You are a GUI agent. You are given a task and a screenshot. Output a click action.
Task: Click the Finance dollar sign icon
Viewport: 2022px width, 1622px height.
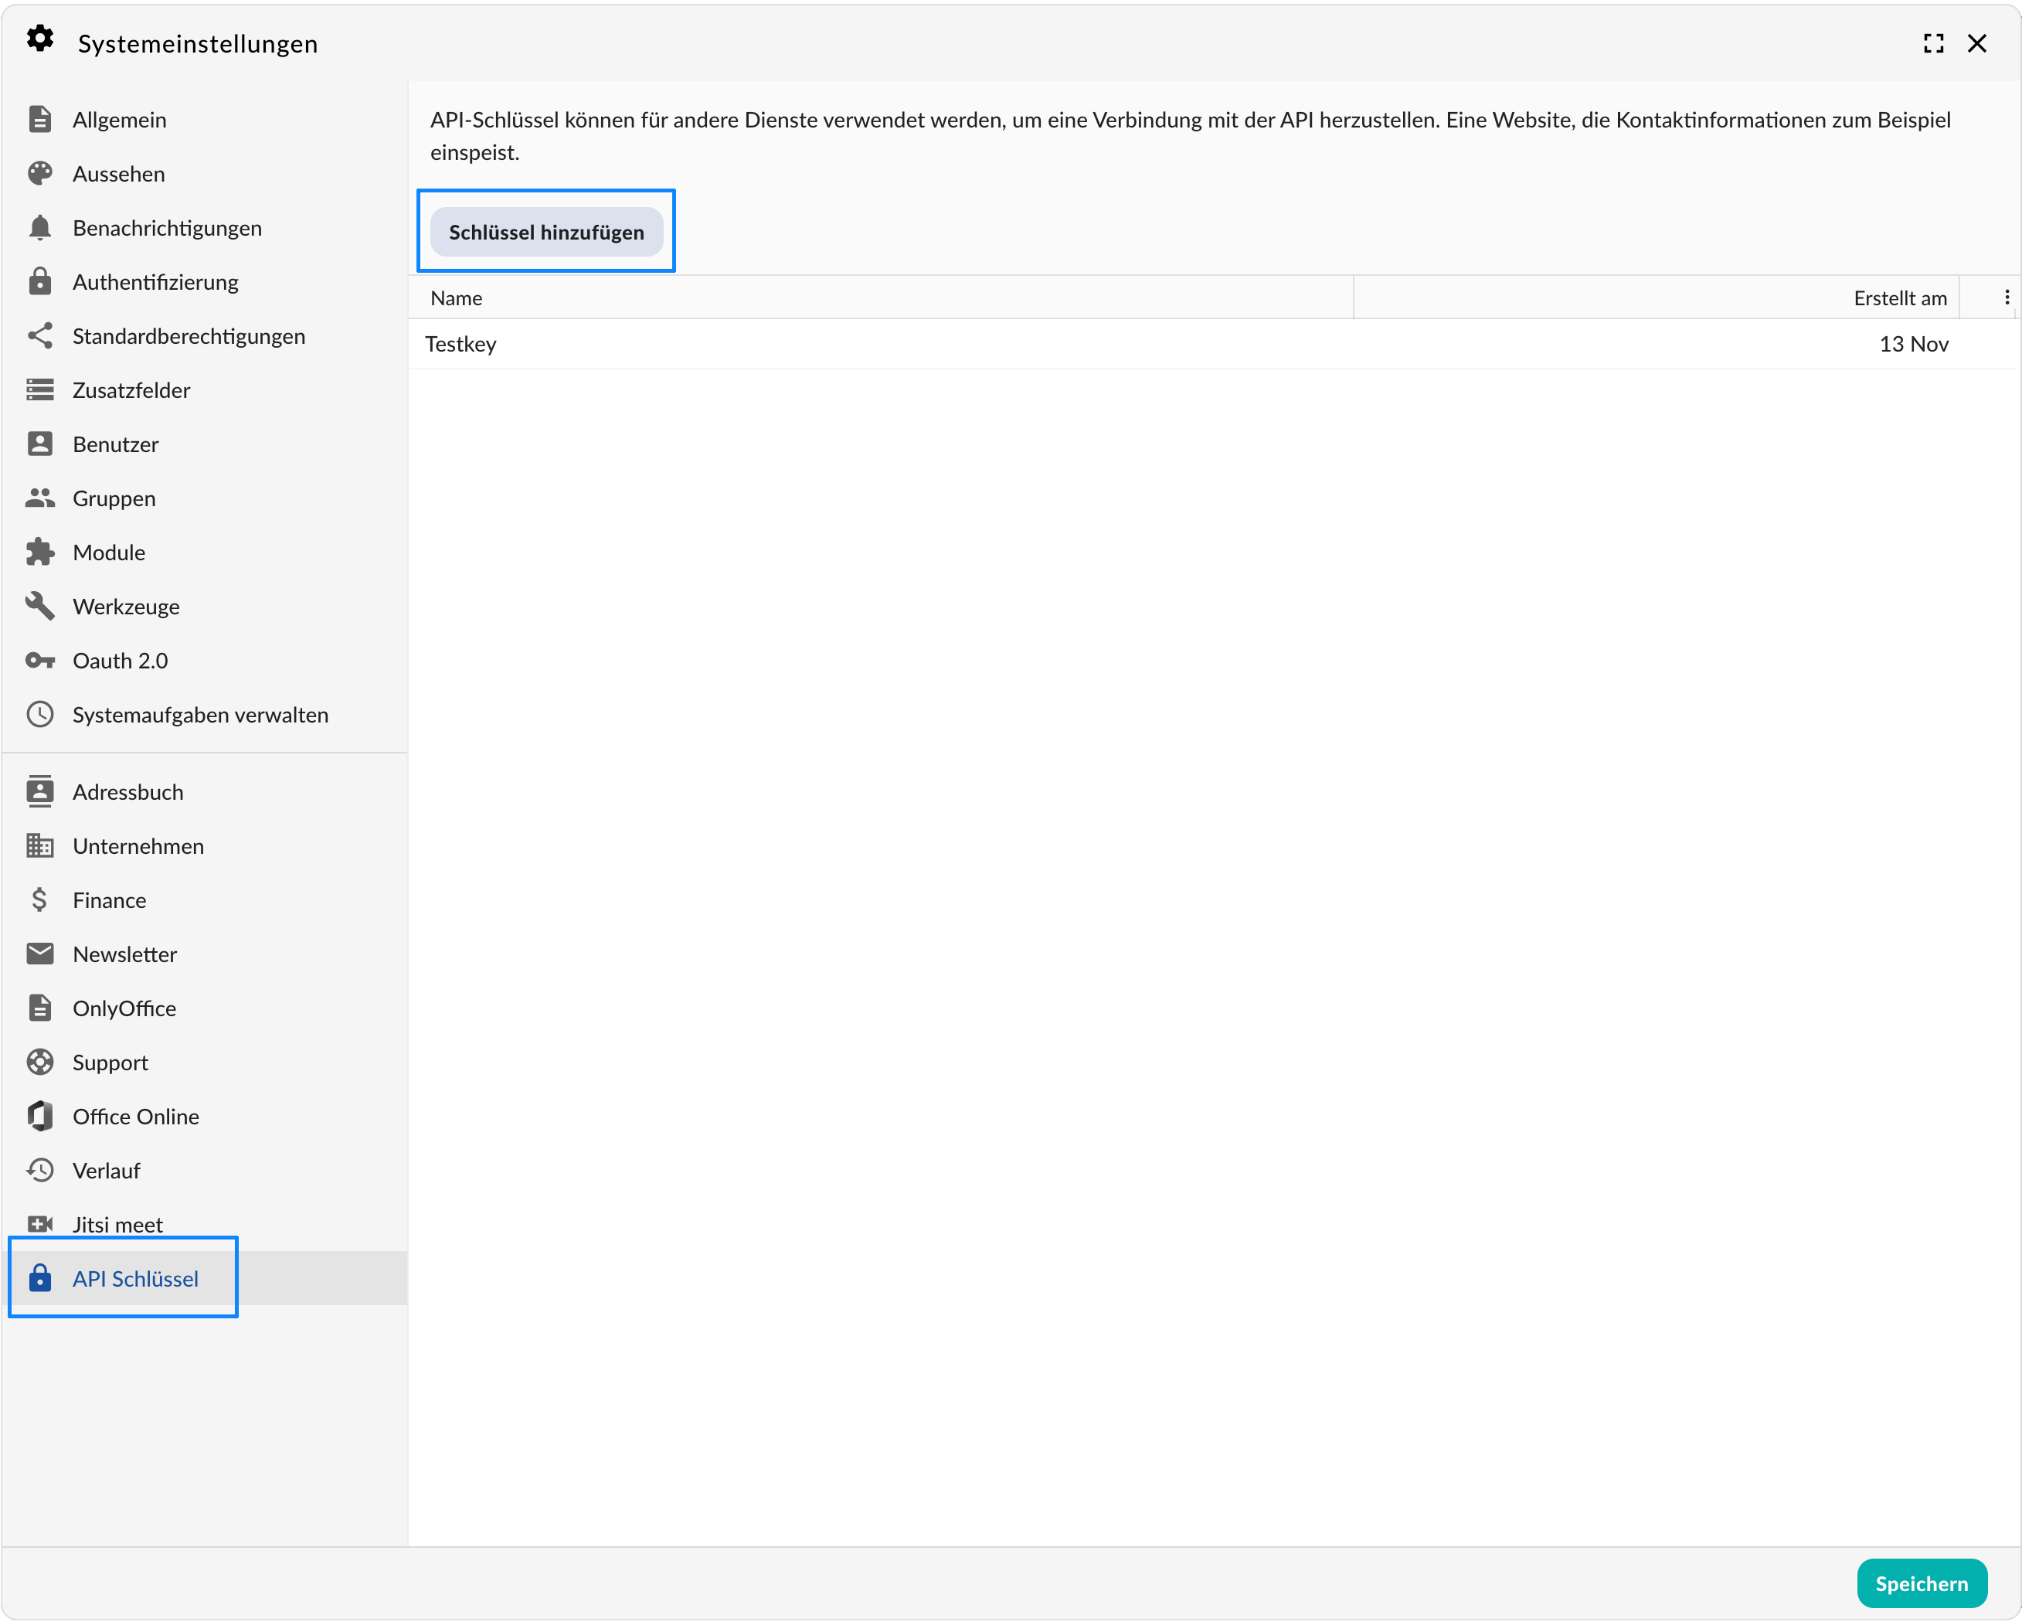click(39, 899)
